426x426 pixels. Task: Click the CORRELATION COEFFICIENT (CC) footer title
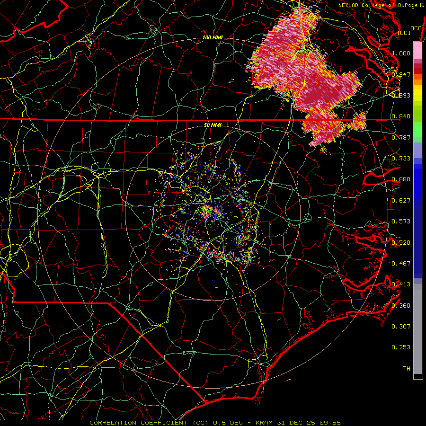(149, 423)
